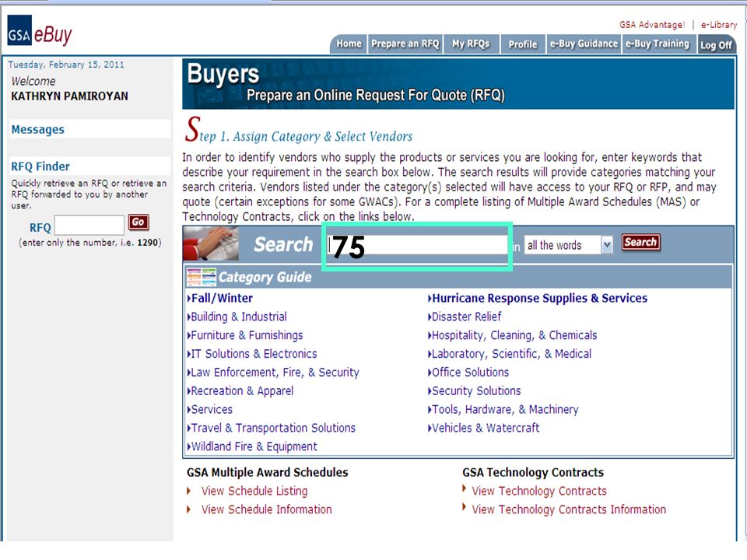Open View Technology Contracts Information link
This screenshot has width=747, height=560.
coord(569,509)
